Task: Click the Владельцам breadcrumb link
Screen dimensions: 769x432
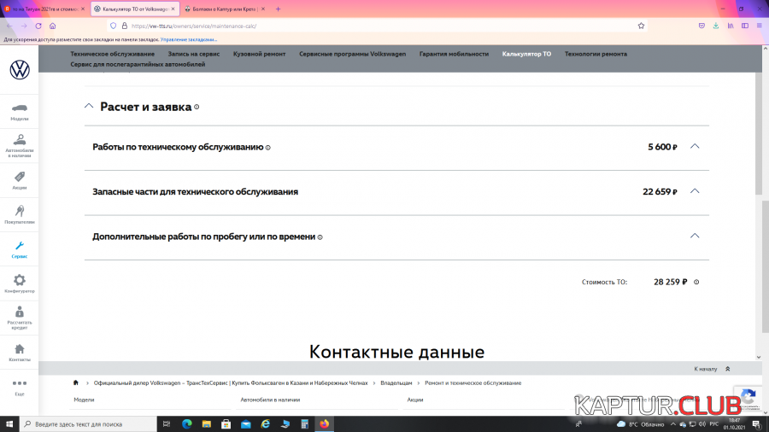Action: click(x=396, y=383)
